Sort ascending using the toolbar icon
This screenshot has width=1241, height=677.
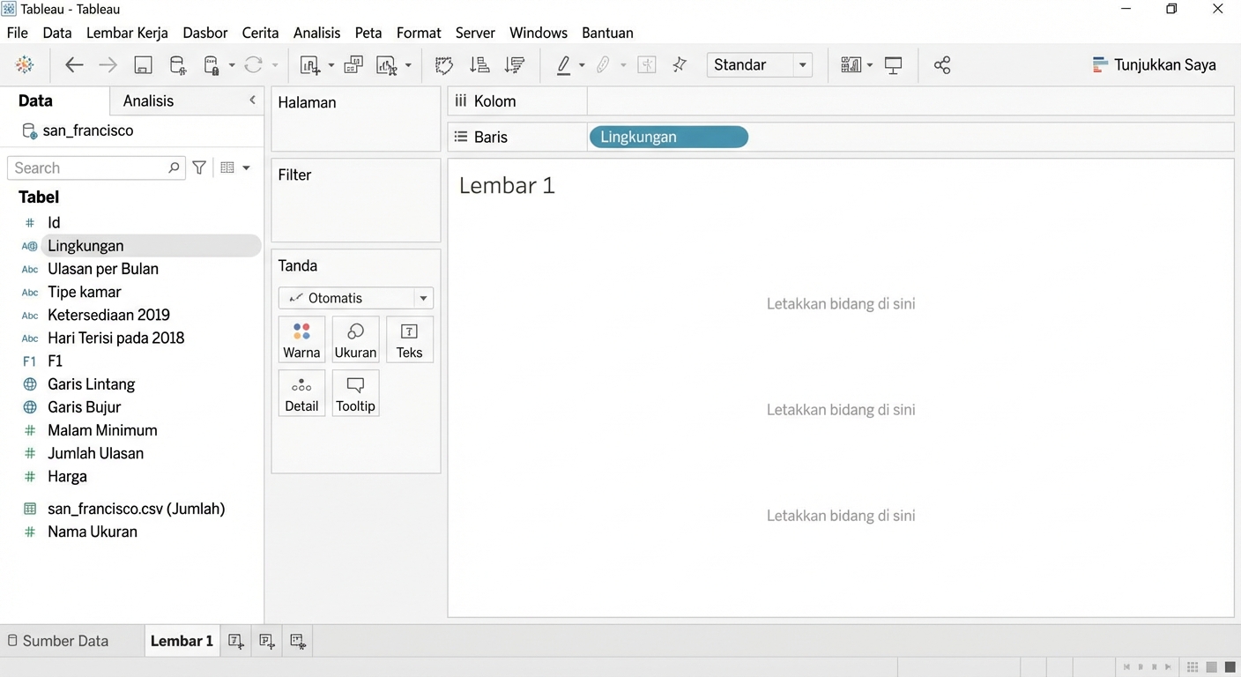coord(479,65)
